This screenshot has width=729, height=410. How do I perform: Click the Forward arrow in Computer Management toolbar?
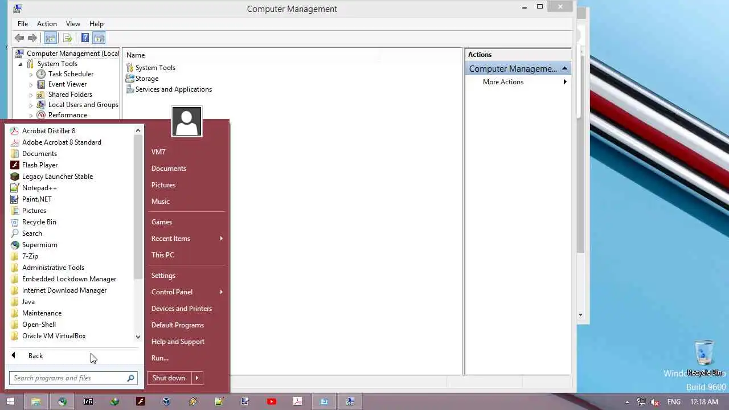click(x=32, y=38)
